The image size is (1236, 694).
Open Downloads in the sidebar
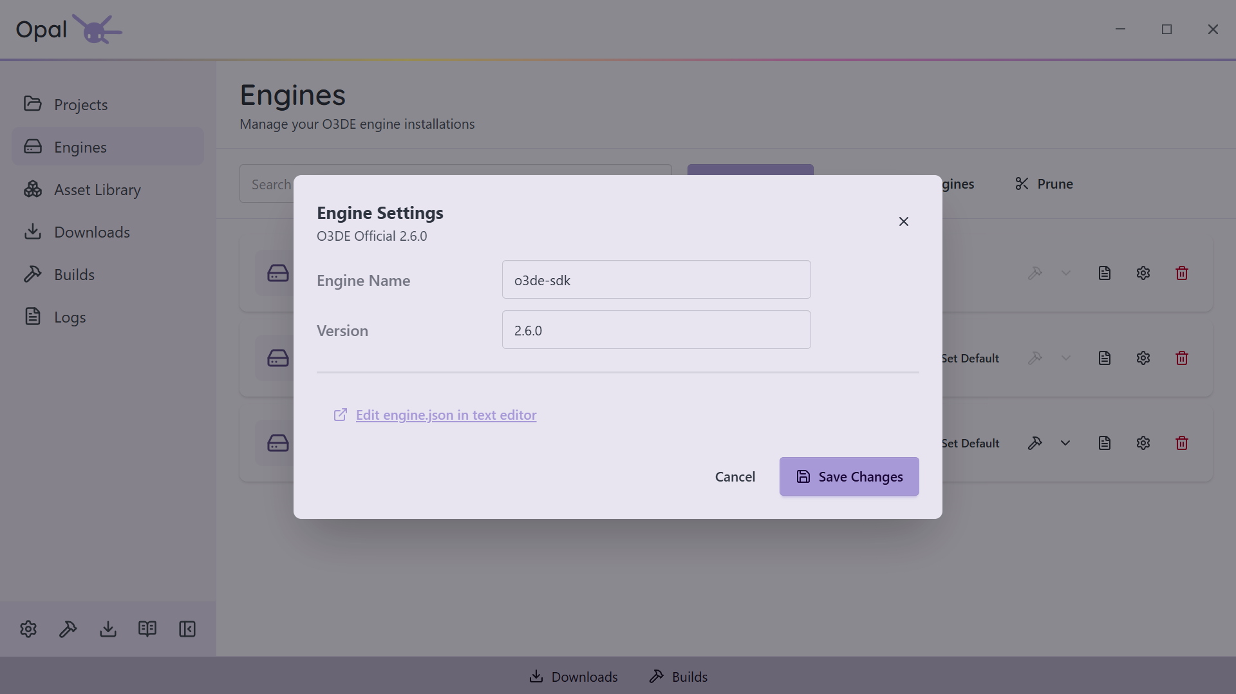click(x=108, y=232)
